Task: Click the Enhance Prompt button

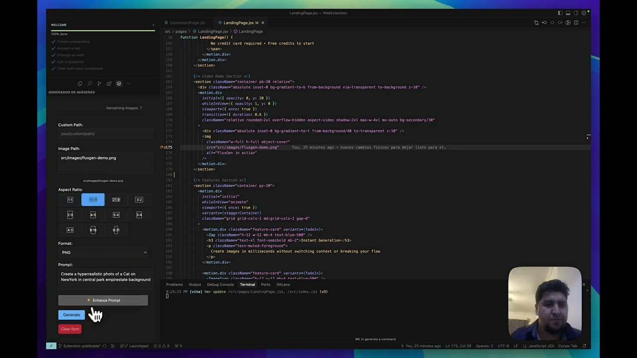Action: [103, 300]
